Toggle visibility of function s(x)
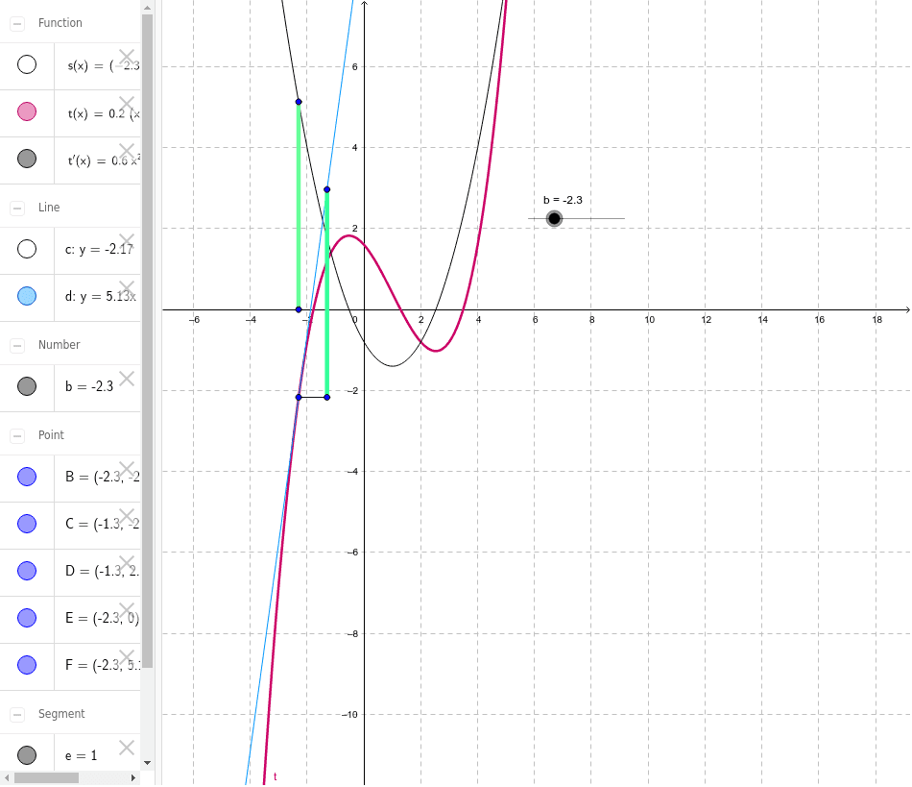This screenshot has height=787, width=912. (27, 64)
